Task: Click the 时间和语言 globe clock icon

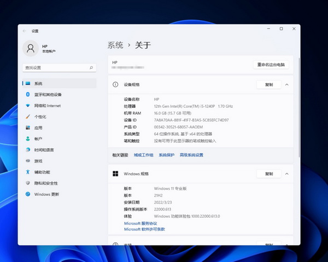Action: coord(28,150)
